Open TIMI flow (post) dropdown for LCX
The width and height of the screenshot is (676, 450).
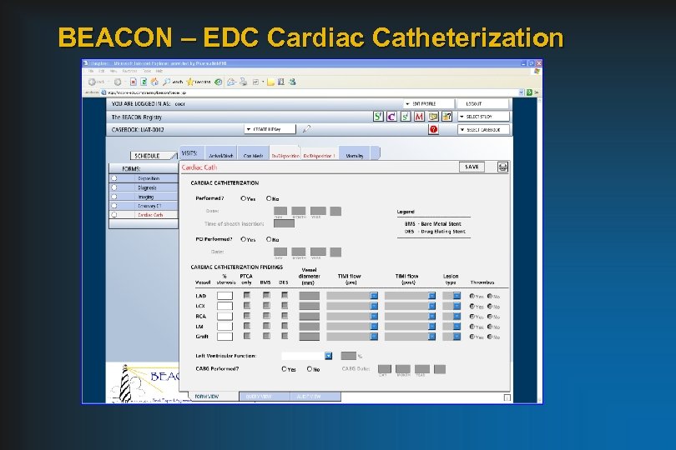point(431,306)
